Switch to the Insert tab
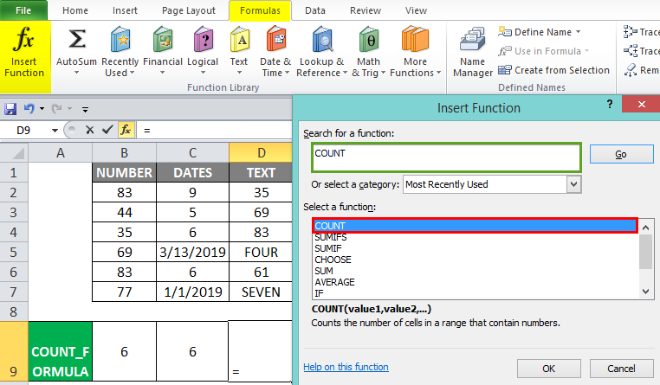The width and height of the screenshot is (660, 385). point(125,10)
